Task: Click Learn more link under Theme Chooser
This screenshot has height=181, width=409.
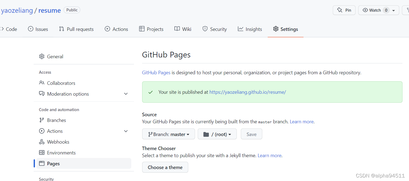Action: (270, 155)
